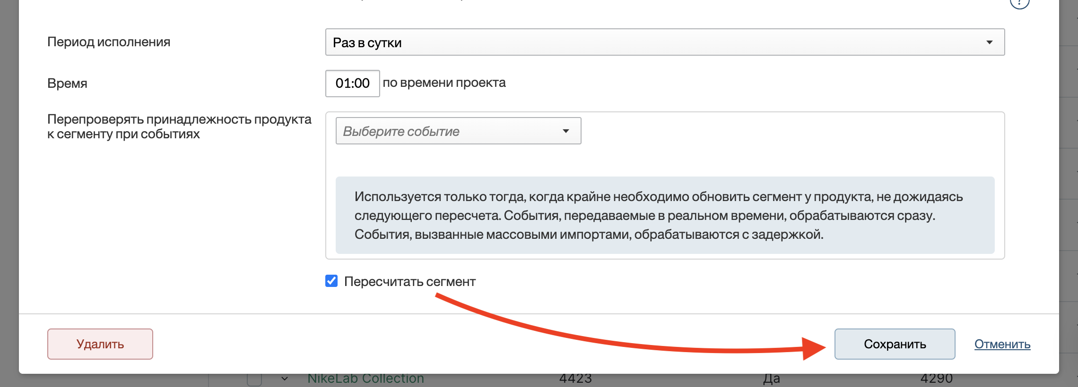
Task: Click the "Время" label
Action: click(67, 84)
